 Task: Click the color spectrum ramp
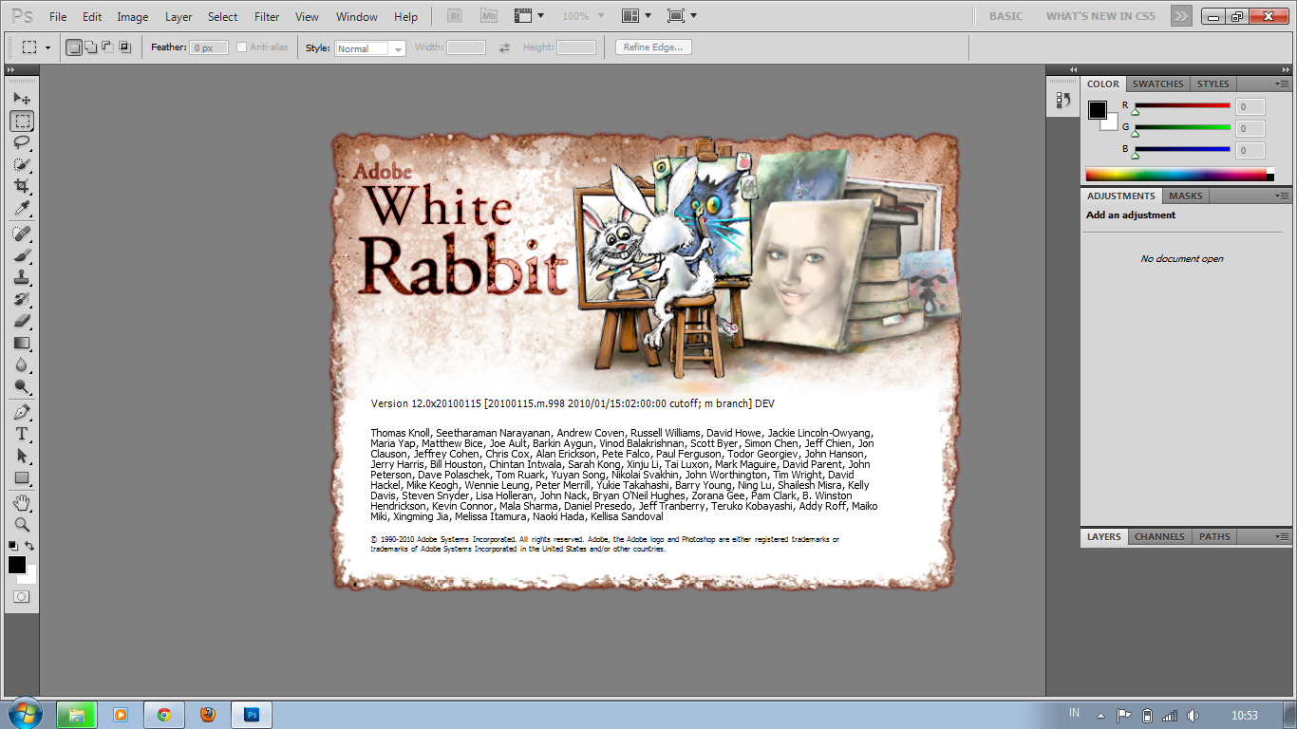1176,174
